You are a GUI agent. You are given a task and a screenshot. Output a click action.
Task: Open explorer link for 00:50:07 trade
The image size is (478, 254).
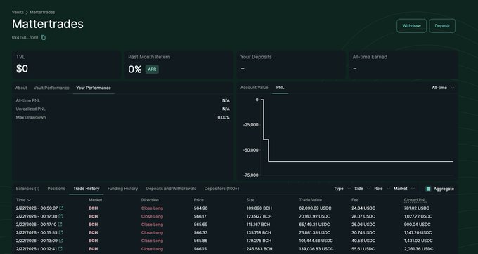click(x=61, y=208)
